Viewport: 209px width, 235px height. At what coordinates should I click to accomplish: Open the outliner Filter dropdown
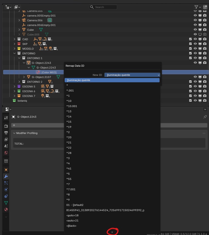coord(198,7)
